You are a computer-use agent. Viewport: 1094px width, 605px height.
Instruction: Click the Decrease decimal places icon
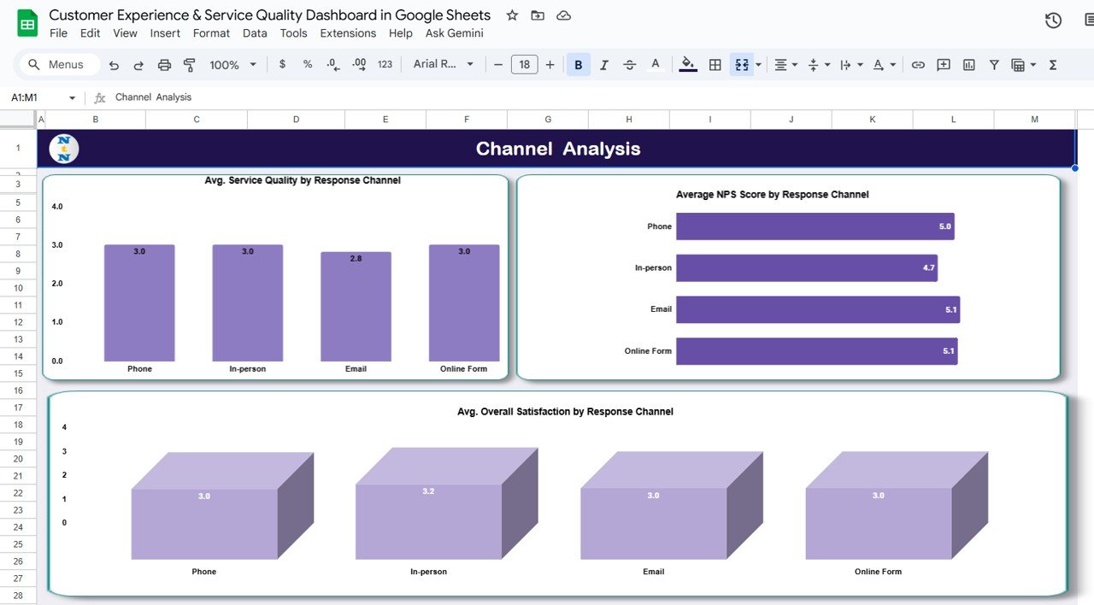click(333, 64)
